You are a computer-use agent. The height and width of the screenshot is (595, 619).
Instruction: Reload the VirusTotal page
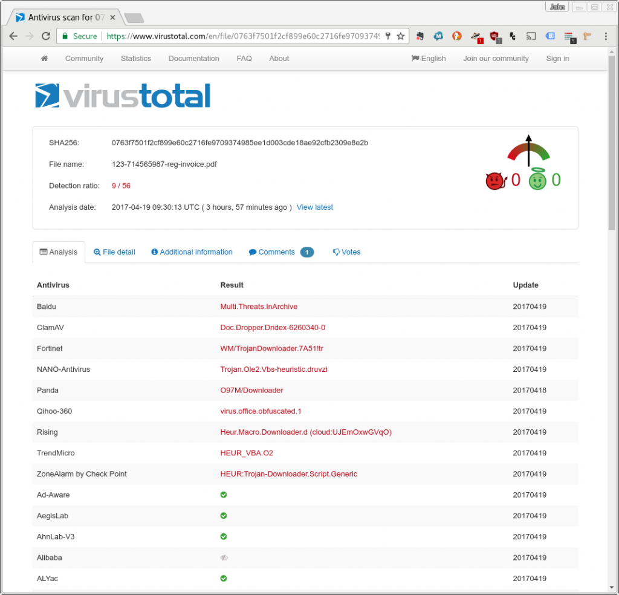[x=46, y=36]
